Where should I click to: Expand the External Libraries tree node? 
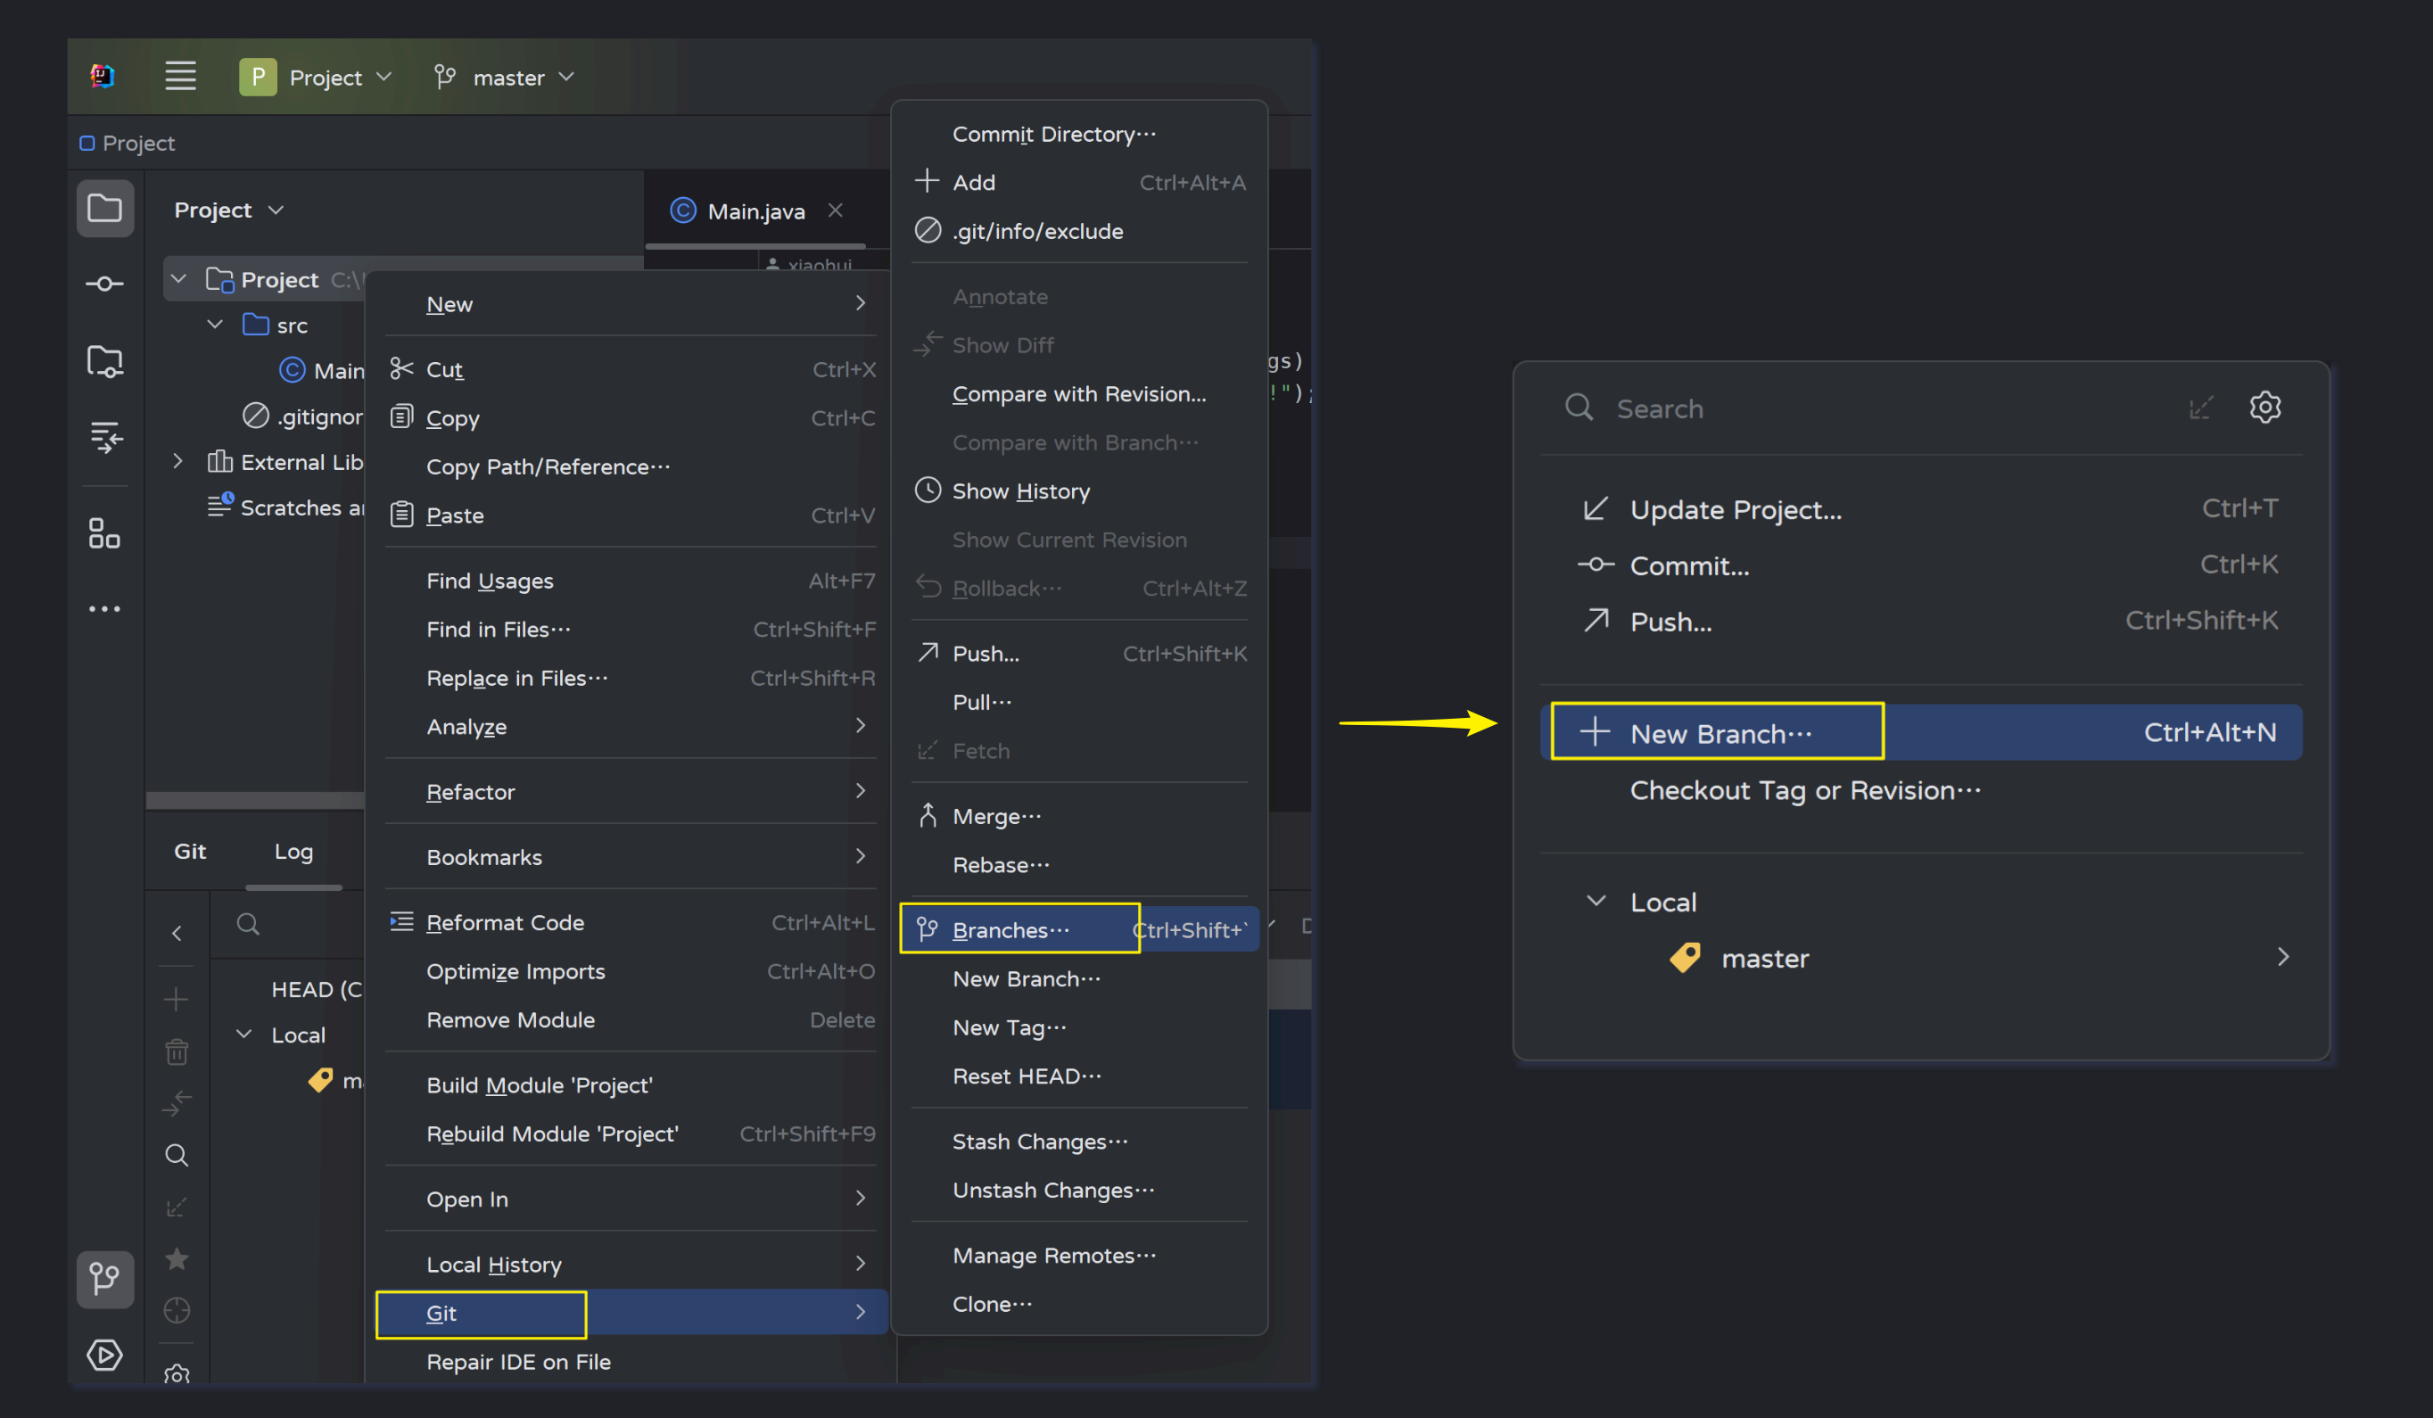tap(177, 462)
